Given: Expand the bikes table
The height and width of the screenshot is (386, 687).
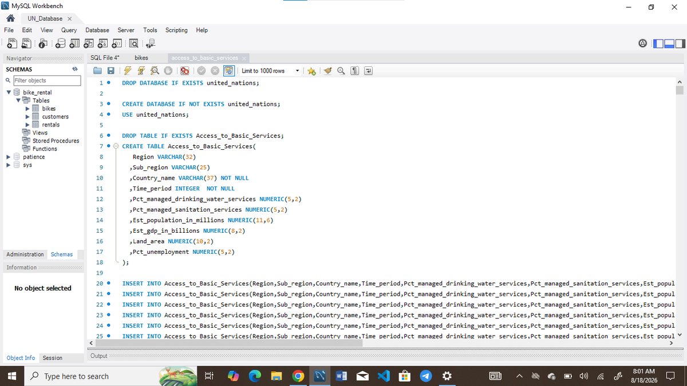Looking at the screenshot, I should coord(27,108).
